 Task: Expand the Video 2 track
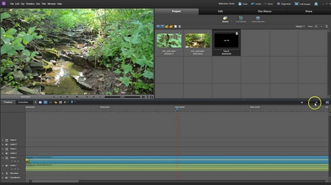pyautogui.click(x=3, y=149)
